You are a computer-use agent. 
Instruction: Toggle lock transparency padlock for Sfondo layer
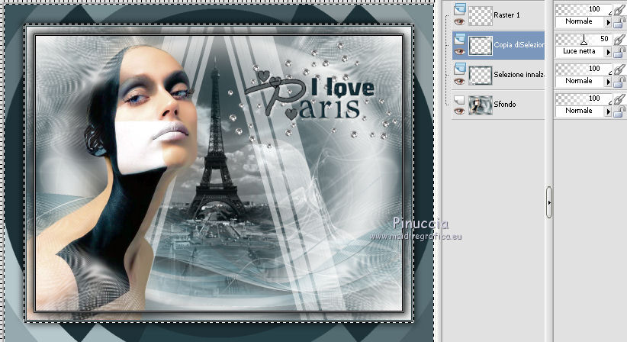tap(619, 111)
